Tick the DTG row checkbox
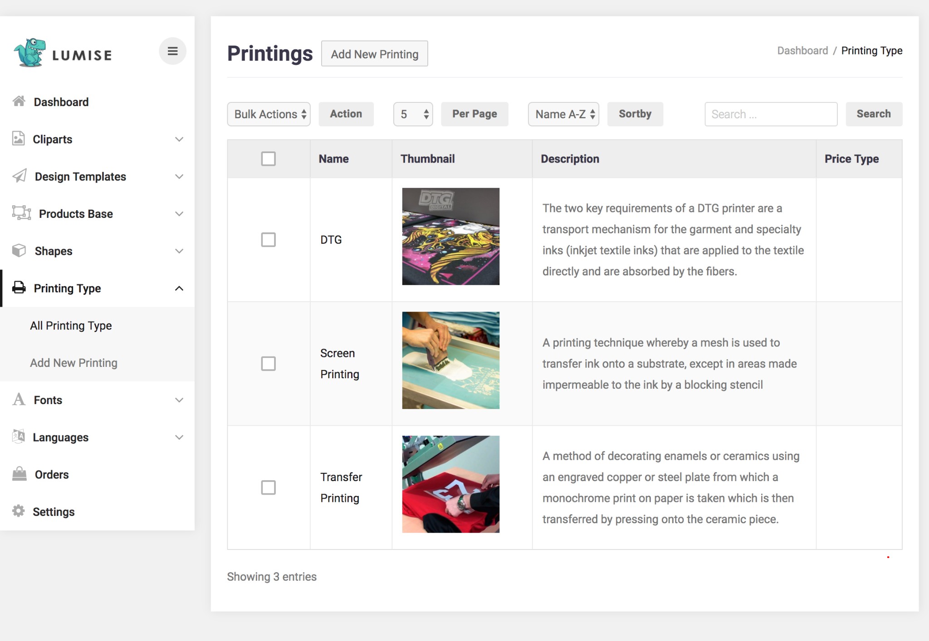Image resolution: width=929 pixels, height=641 pixels. (x=268, y=240)
